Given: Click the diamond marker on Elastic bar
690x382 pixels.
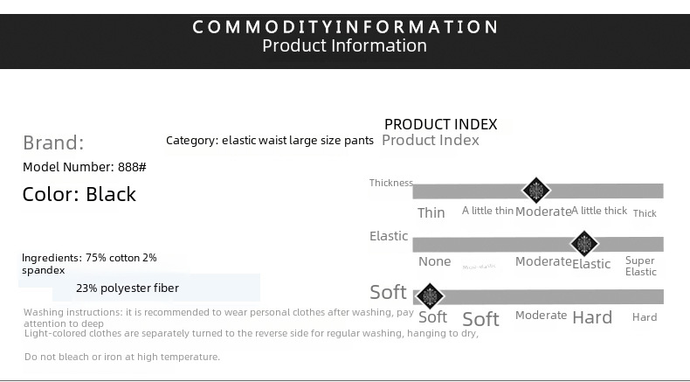Looking at the screenshot, I should [584, 243].
